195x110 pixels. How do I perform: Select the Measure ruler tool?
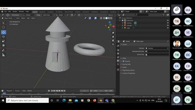(x=3, y=55)
